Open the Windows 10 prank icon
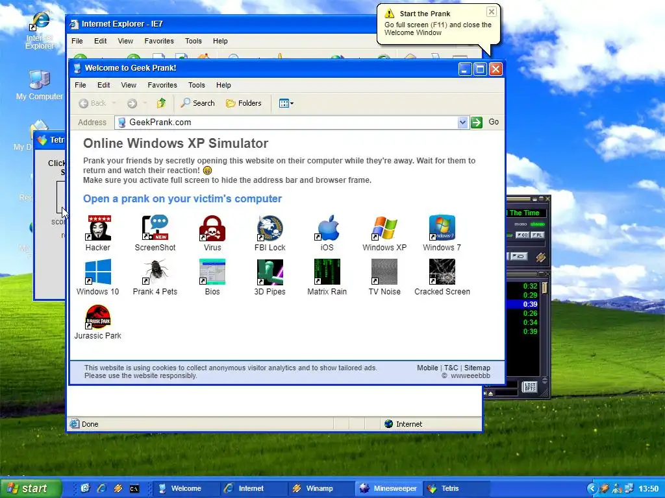The width and height of the screenshot is (665, 498). 98,277
